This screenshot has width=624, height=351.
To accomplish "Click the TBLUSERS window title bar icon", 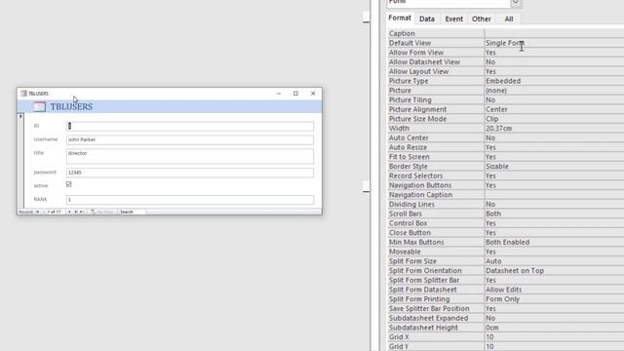I will tap(23, 94).
